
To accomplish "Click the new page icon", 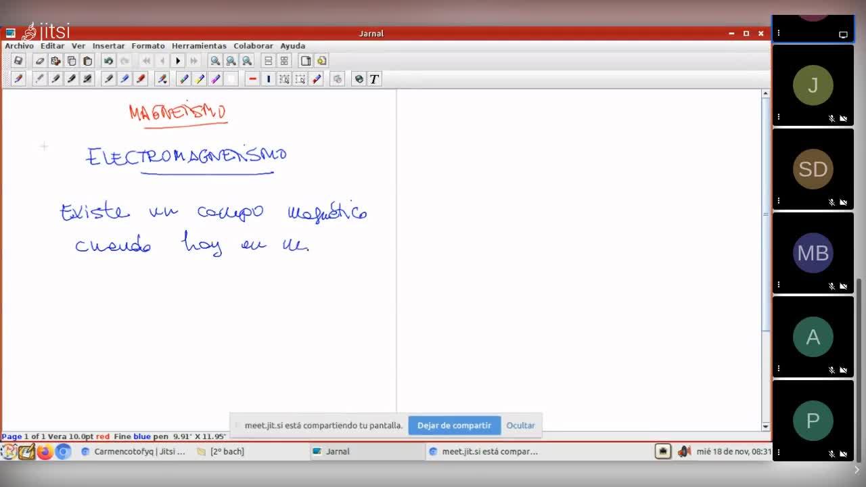I will 306,61.
